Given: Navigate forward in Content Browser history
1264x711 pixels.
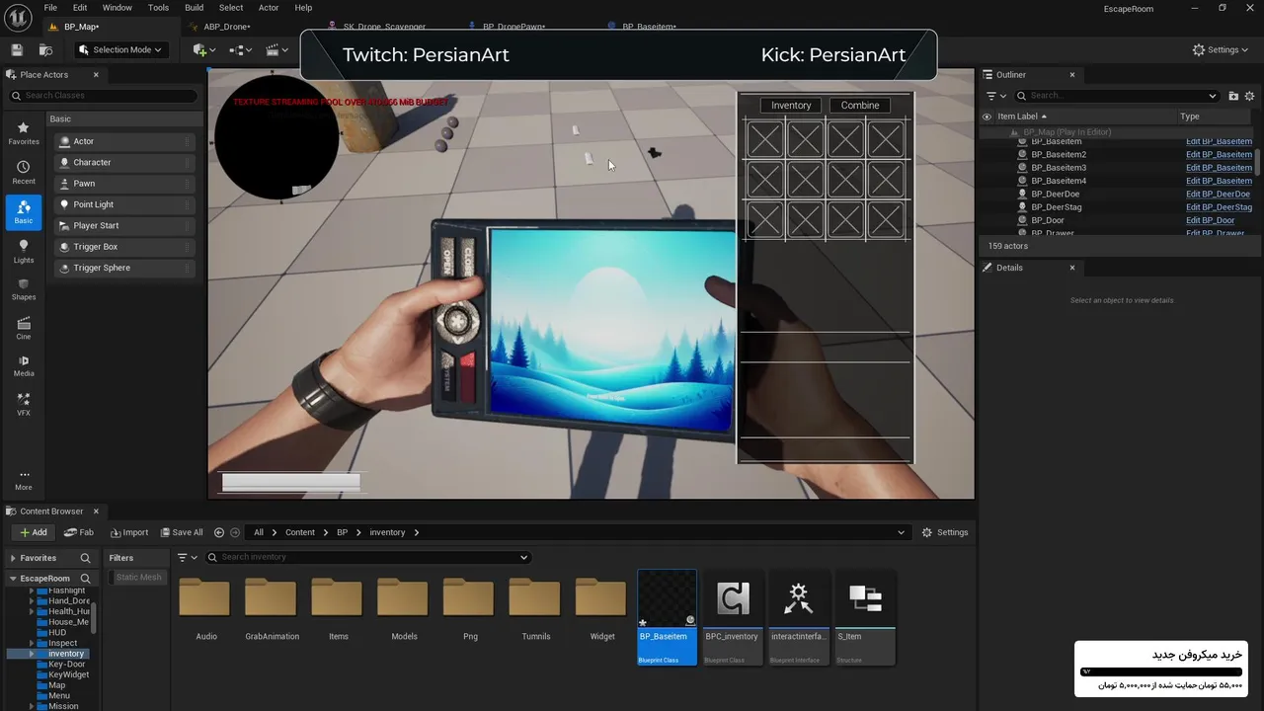Looking at the screenshot, I should pos(235,532).
